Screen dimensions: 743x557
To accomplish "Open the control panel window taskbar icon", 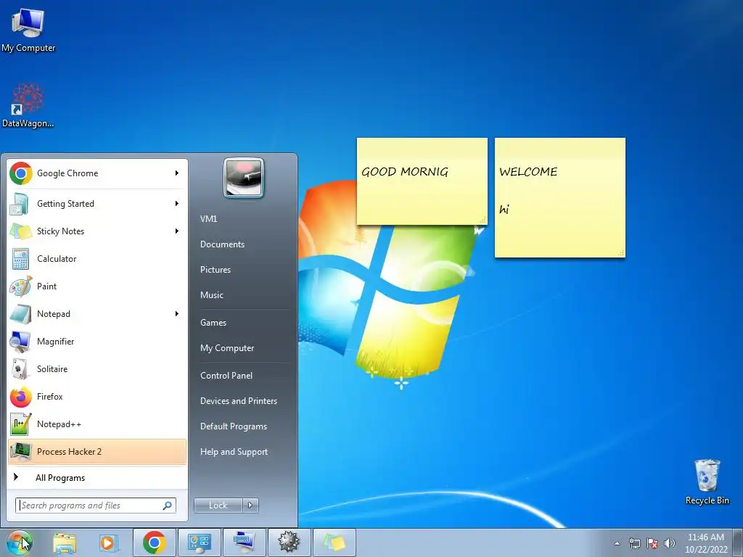I will [199, 542].
